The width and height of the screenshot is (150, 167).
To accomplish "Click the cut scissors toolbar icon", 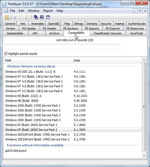I will point(15,17).
